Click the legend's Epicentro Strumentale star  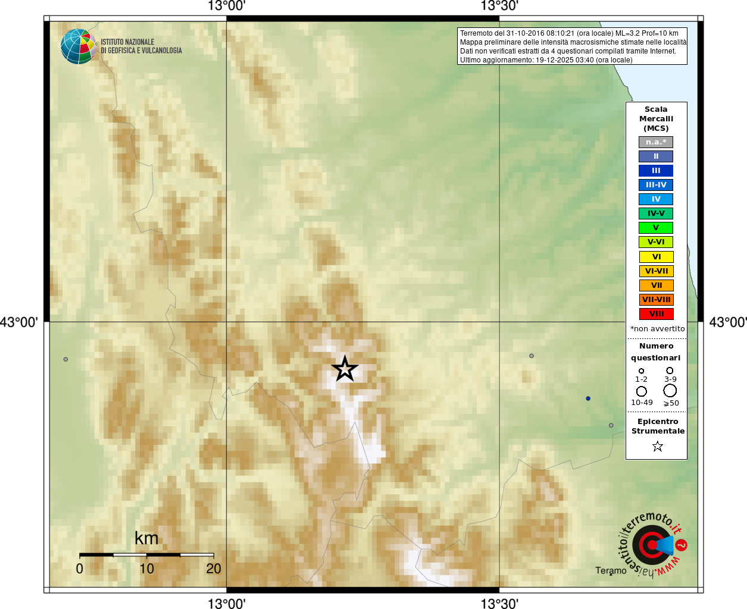pos(657,446)
